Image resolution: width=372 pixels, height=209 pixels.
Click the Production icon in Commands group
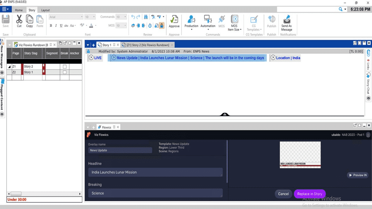[x=191, y=21]
